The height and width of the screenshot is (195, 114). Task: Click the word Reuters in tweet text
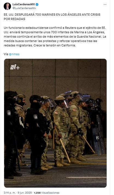[x=70, y=28]
